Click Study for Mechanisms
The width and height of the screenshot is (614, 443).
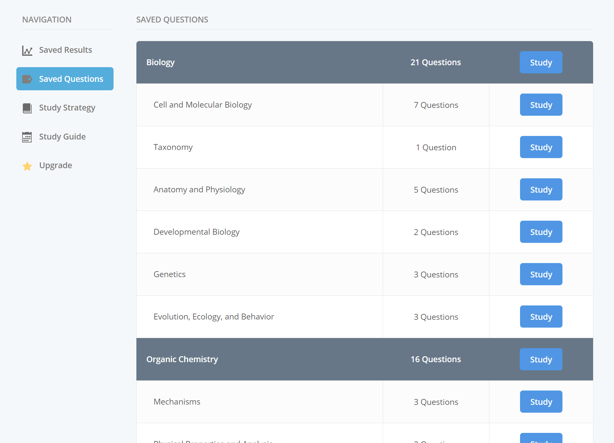click(x=541, y=402)
